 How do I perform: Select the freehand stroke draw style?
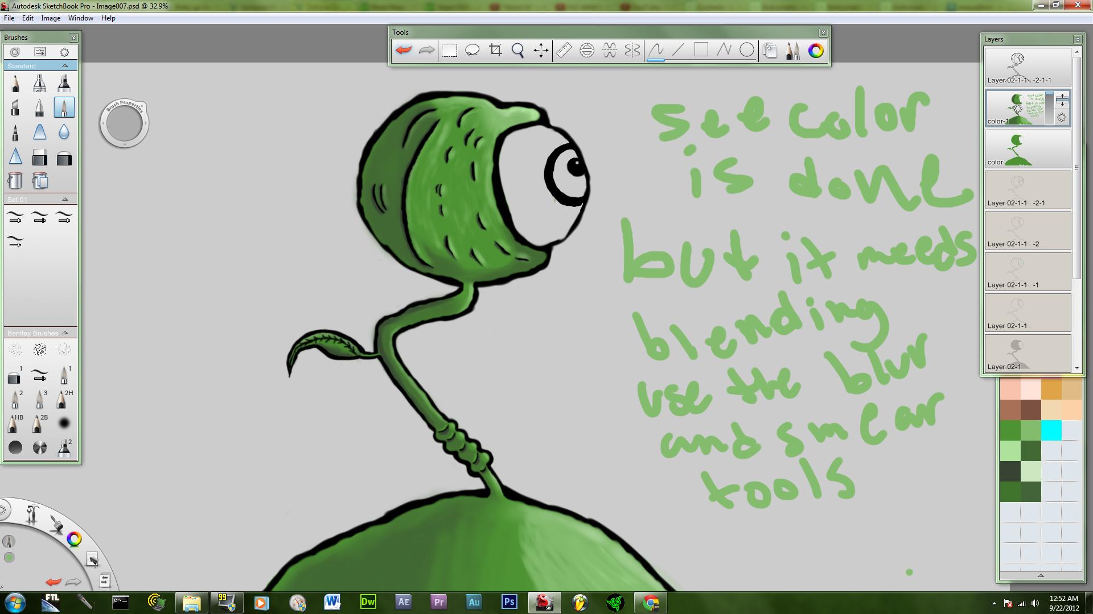(x=656, y=51)
